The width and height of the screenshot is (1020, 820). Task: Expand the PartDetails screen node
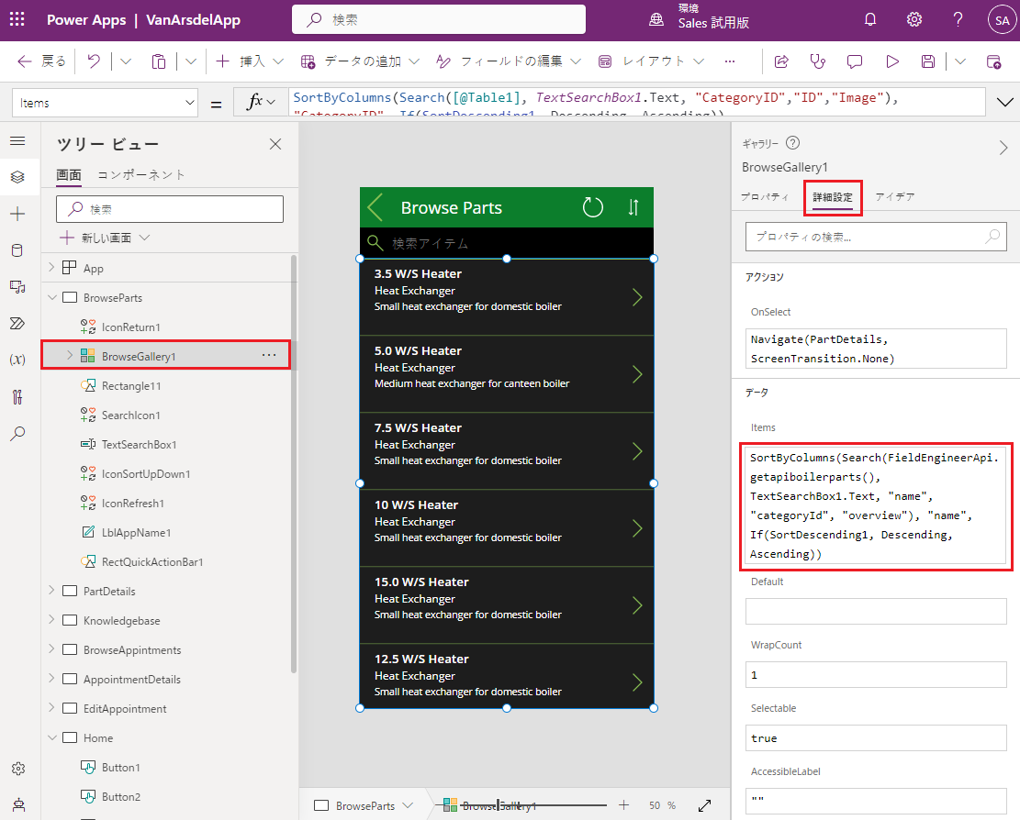coord(52,591)
